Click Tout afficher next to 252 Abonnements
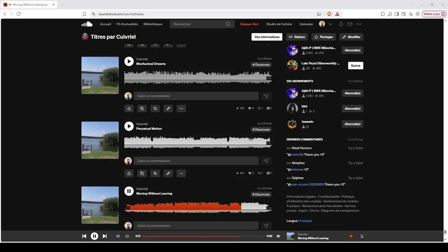Screen dimensions: 448x252 [355, 81]
